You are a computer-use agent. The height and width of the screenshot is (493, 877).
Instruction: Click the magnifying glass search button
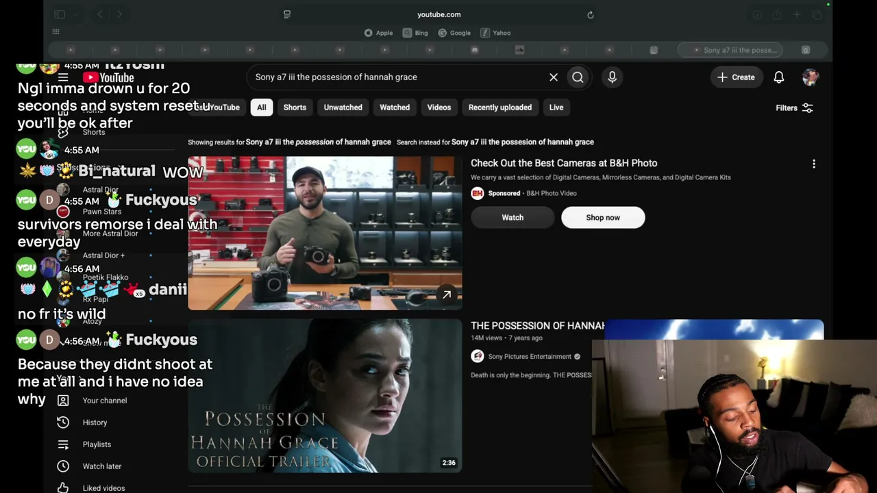pyautogui.click(x=578, y=77)
